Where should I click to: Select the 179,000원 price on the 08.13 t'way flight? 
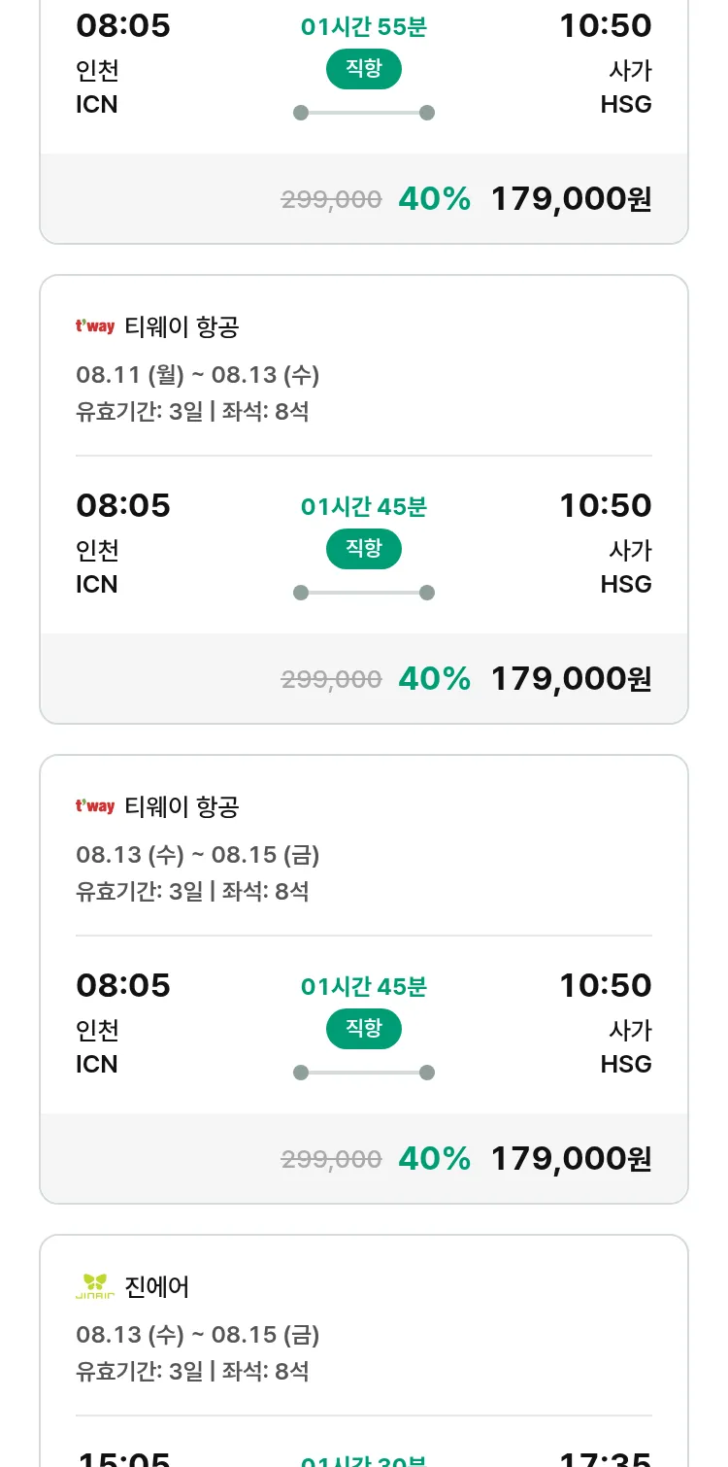(x=571, y=1158)
